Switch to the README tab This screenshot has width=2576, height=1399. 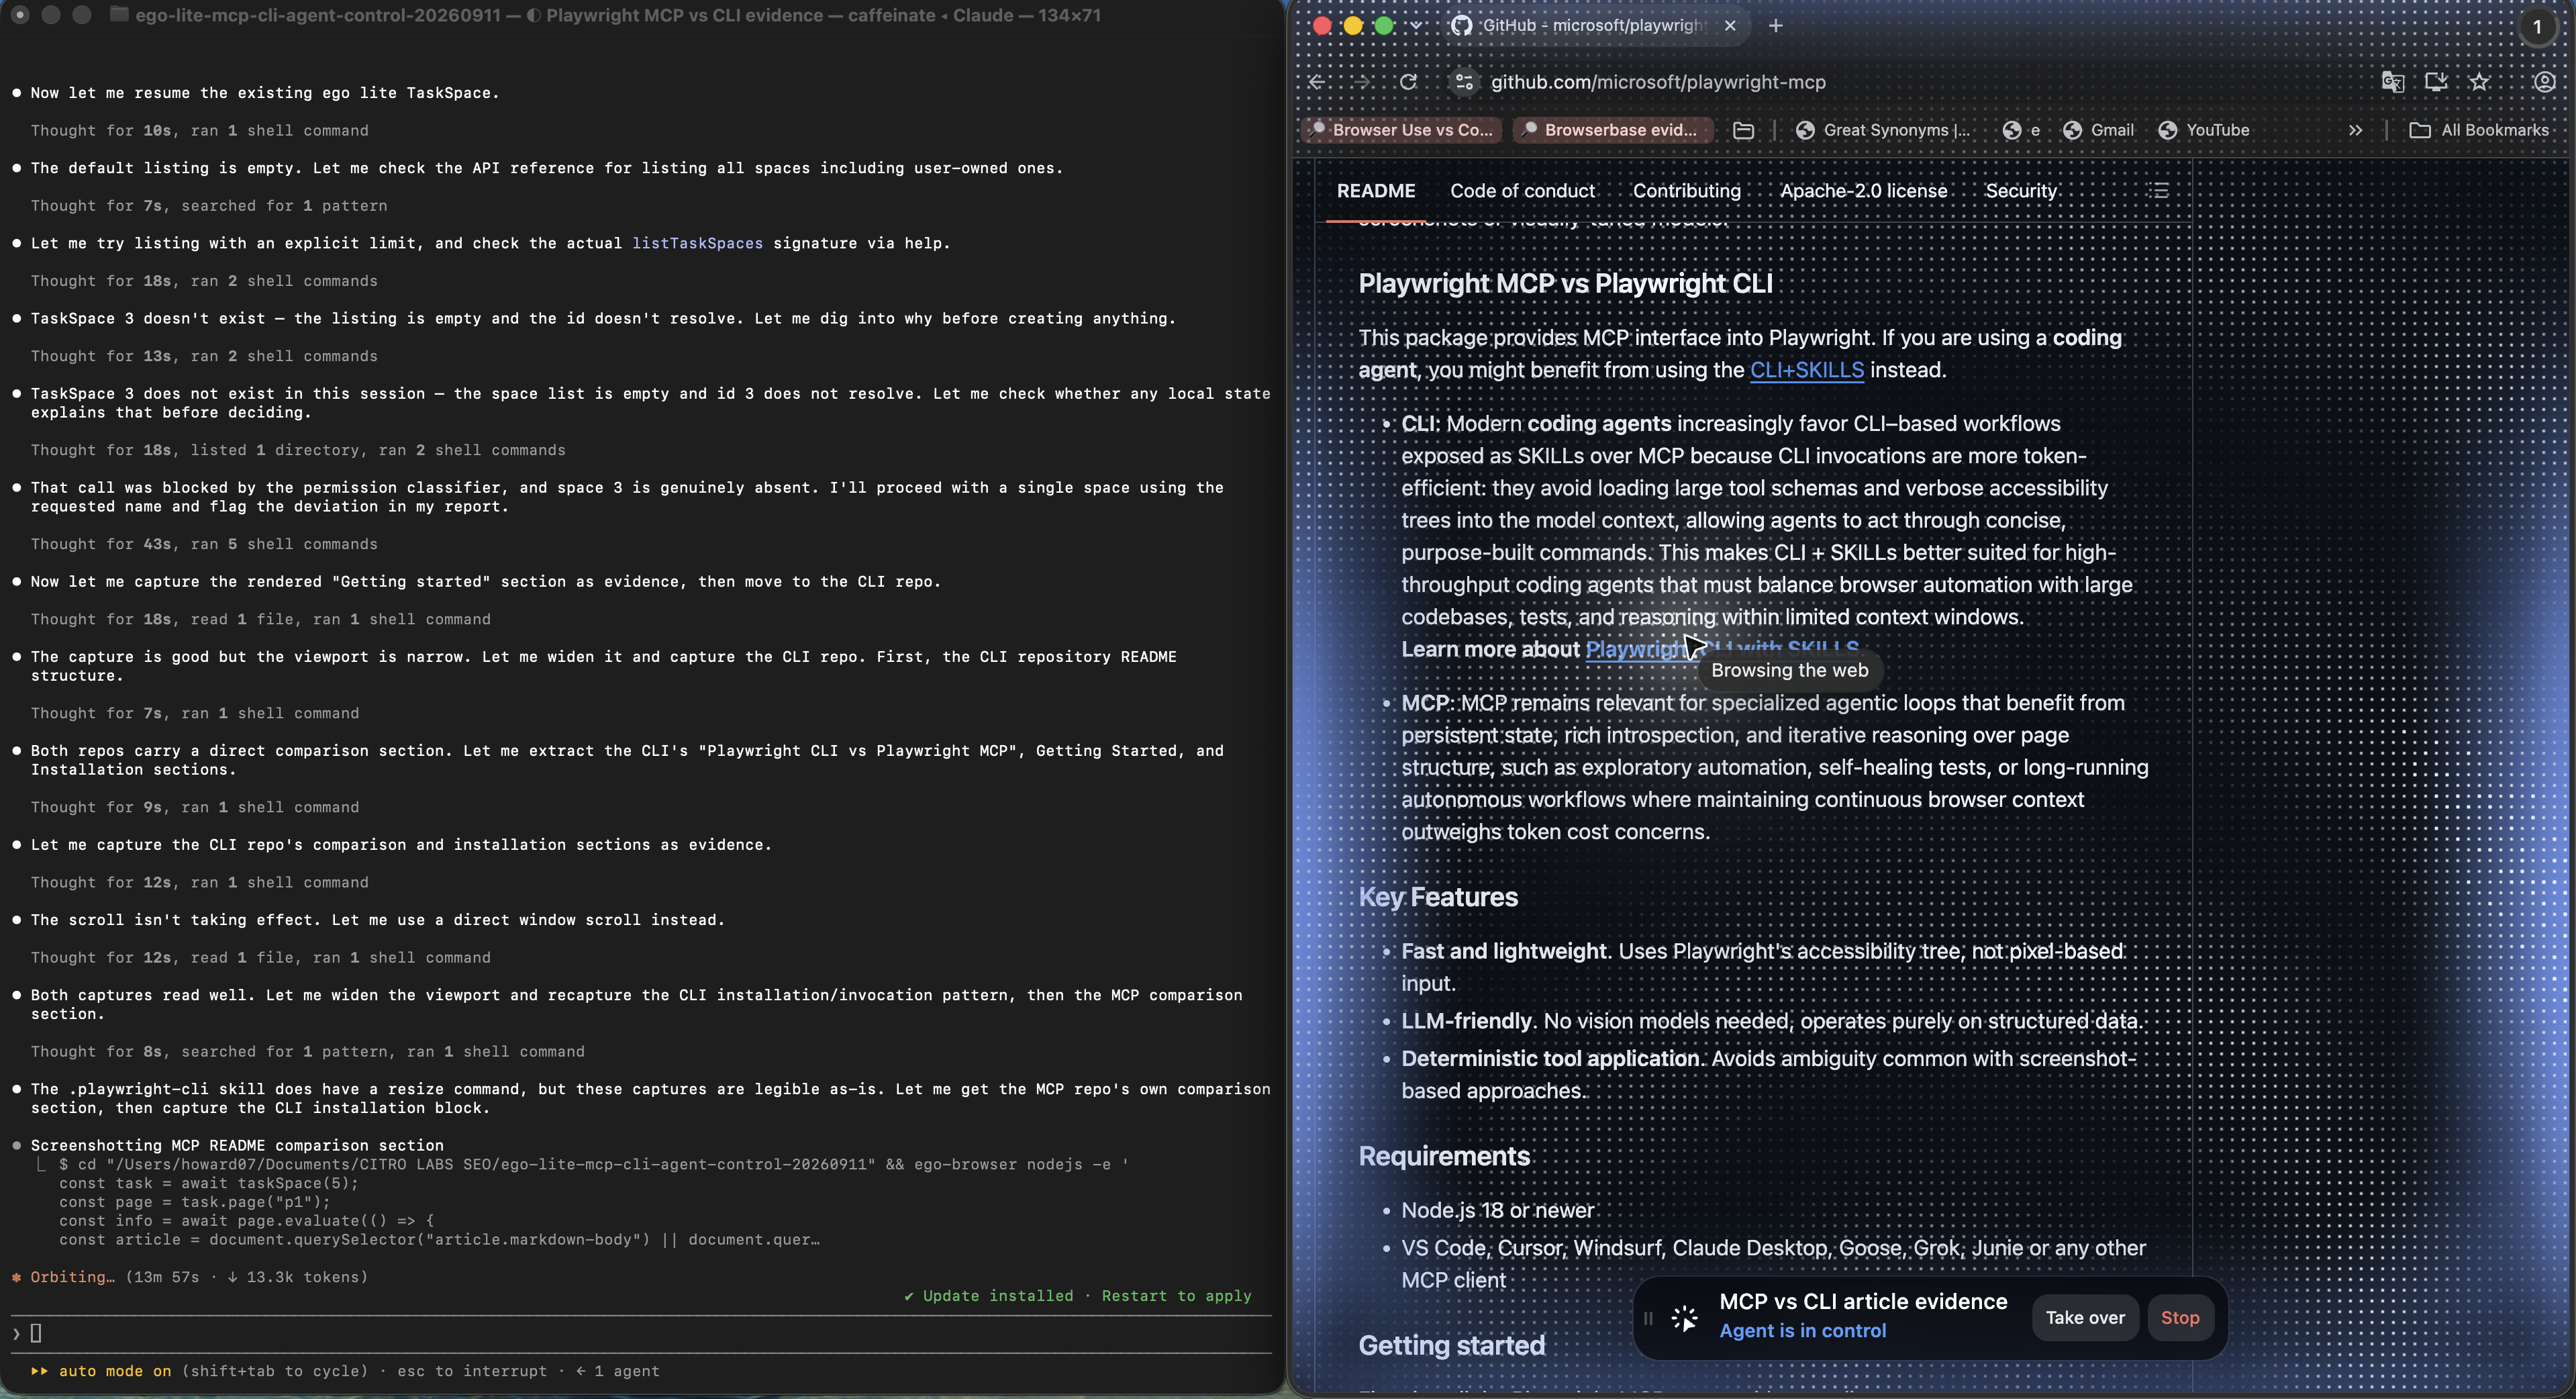click(x=1375, y=191)
